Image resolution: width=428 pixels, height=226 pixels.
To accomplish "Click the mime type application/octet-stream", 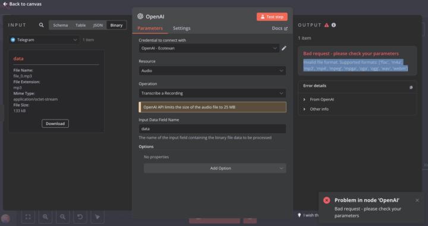I will (x=36, y=99).
